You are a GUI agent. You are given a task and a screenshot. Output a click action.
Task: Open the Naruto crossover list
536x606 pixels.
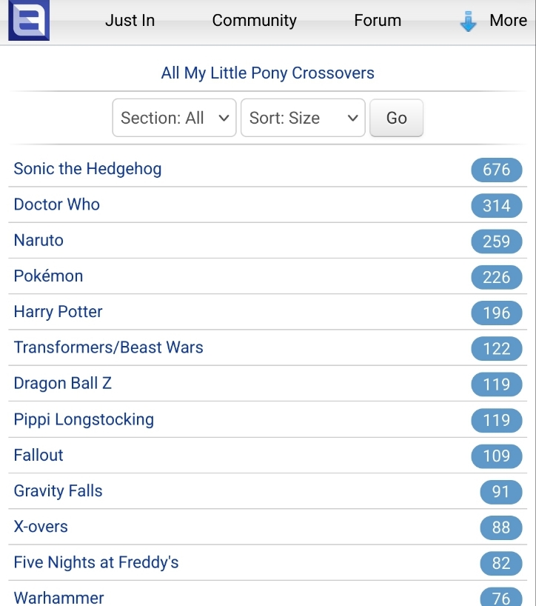(x=38, y=240)
